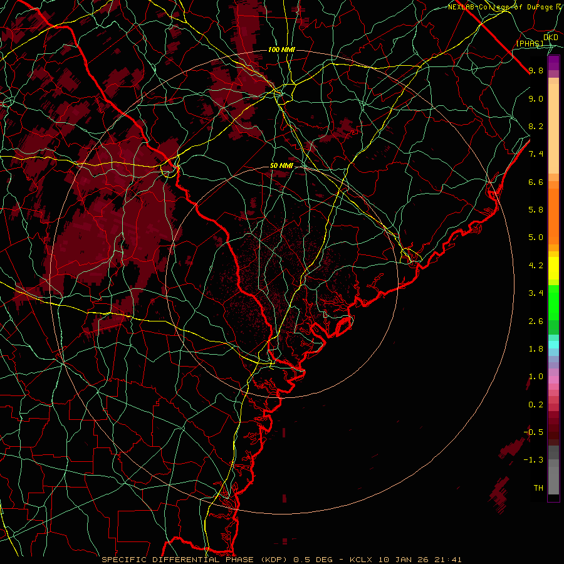Click the 50 NMI range ring label

point(281,166)
